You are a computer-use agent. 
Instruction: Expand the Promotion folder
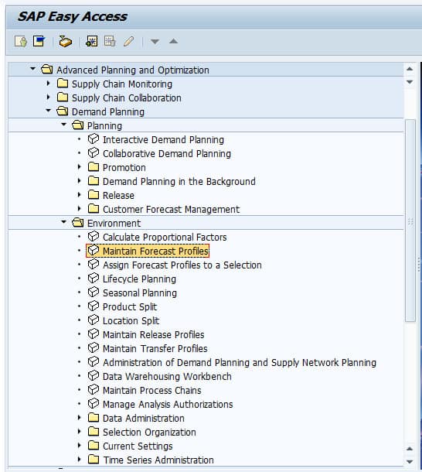79,167
